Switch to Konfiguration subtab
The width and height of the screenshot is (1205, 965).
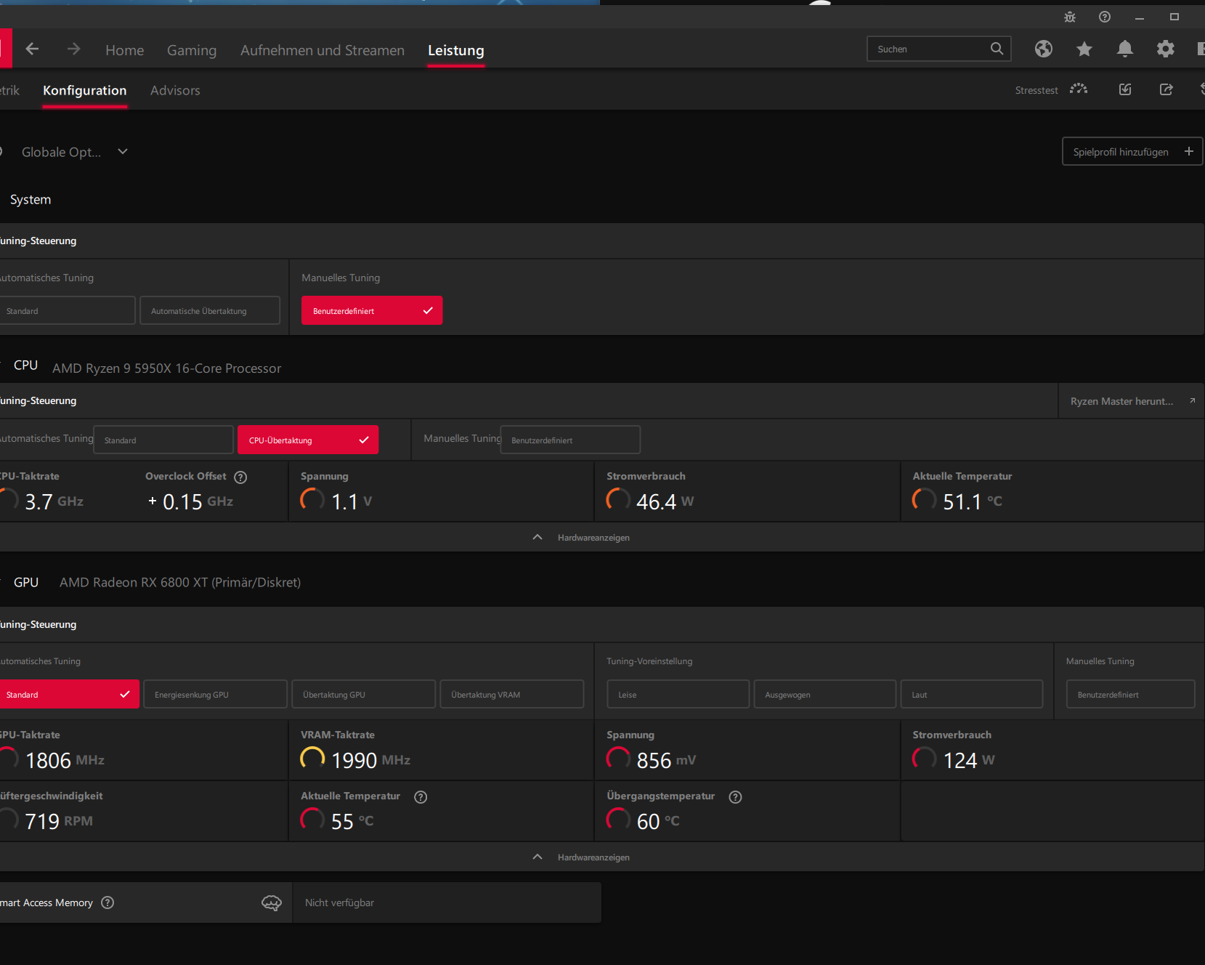[x=84, y=90]
